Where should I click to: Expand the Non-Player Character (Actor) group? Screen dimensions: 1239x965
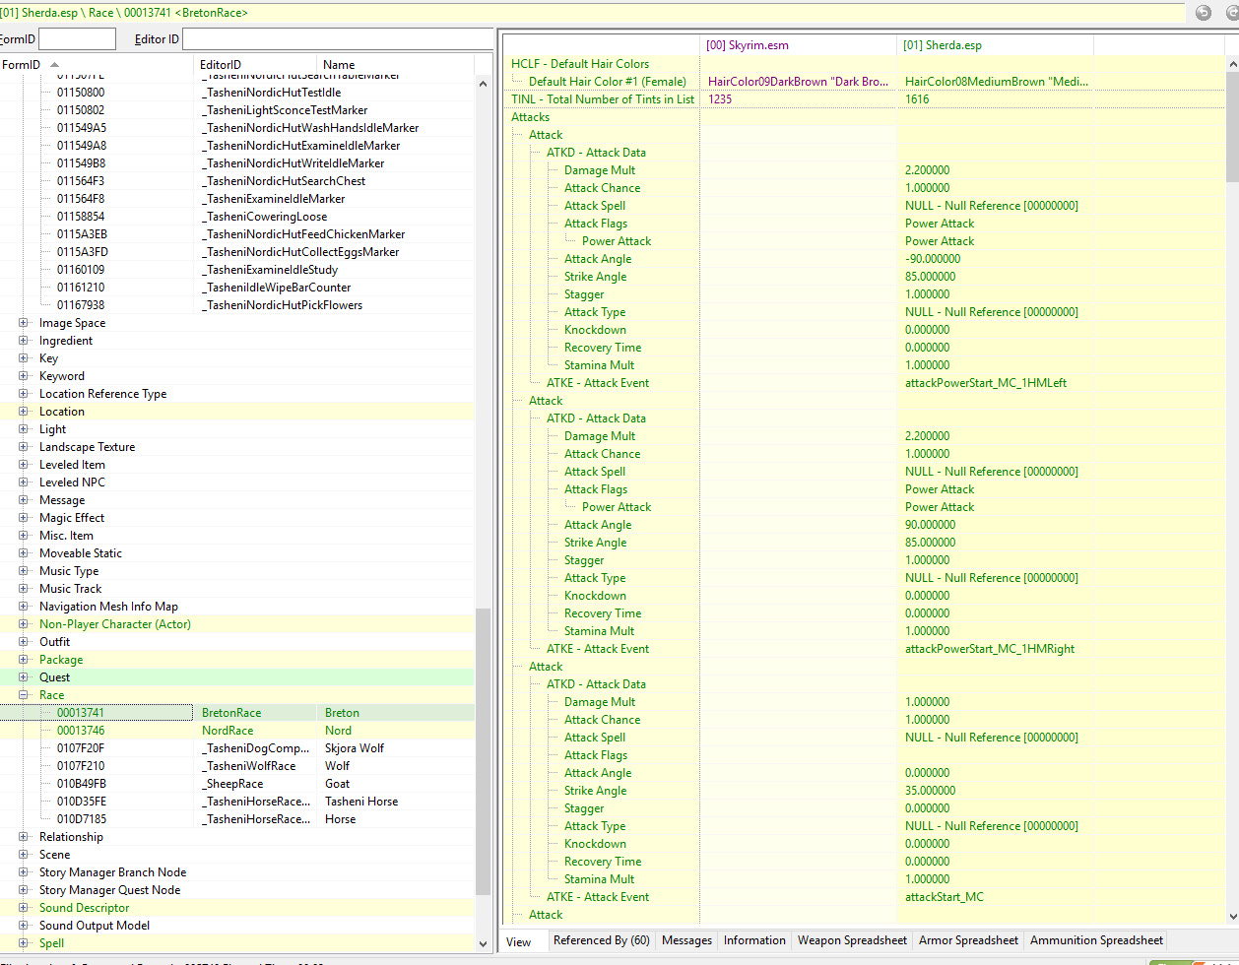pos(24,624)
